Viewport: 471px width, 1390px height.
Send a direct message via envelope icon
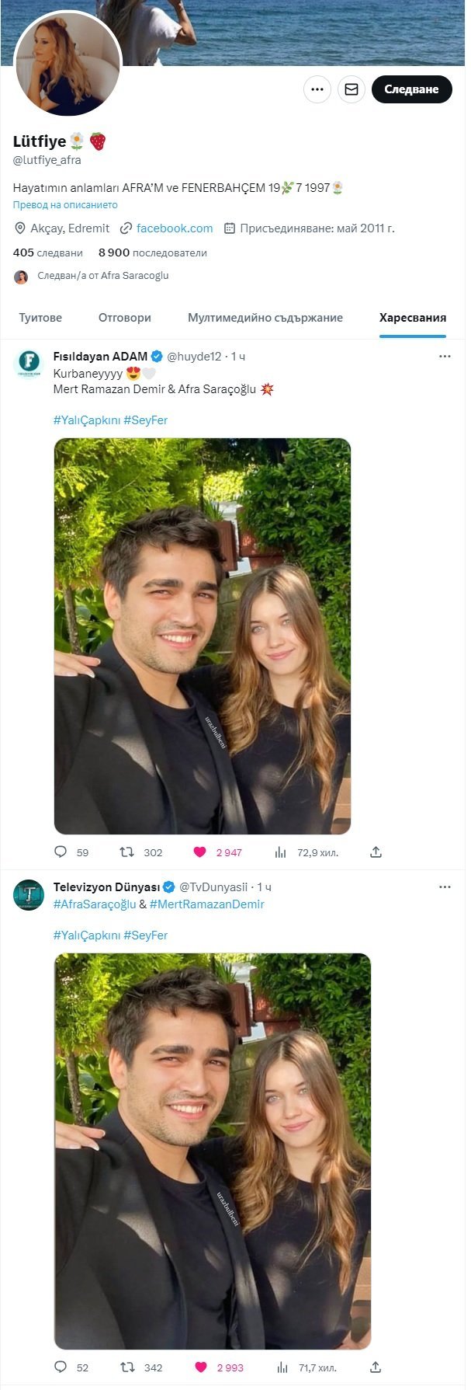point(352,89)
